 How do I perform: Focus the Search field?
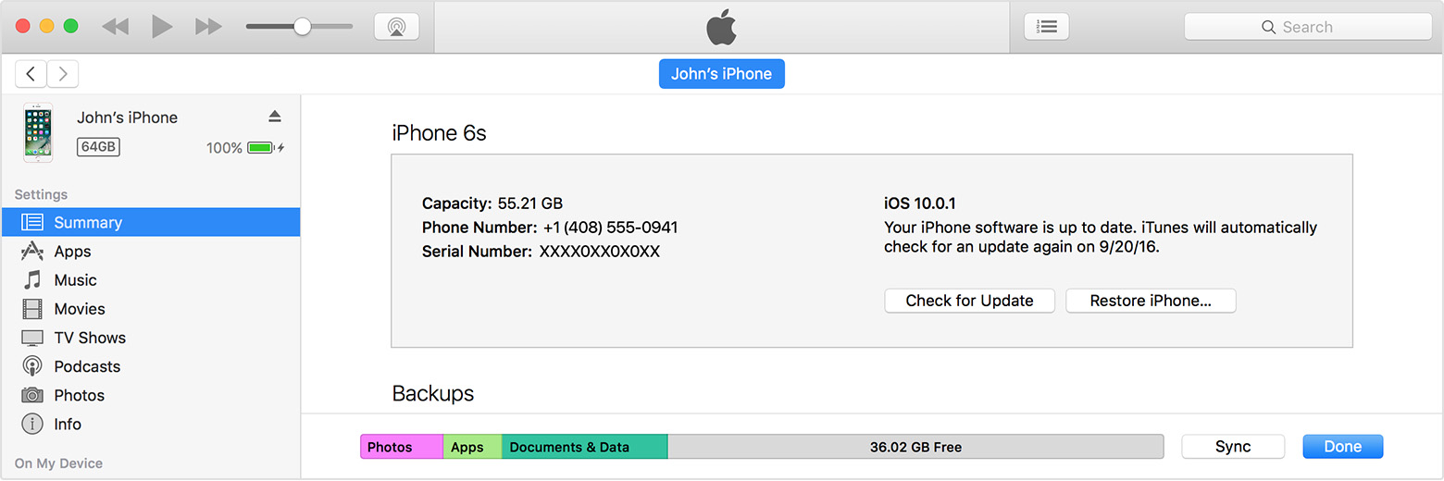(x=1308, y=27)
